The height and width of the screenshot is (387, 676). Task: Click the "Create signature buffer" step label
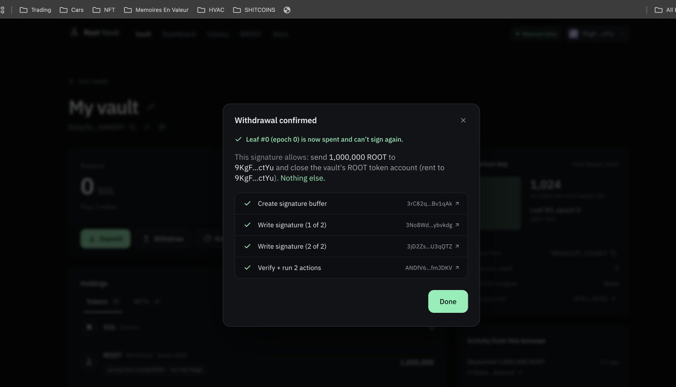point(292,204)
